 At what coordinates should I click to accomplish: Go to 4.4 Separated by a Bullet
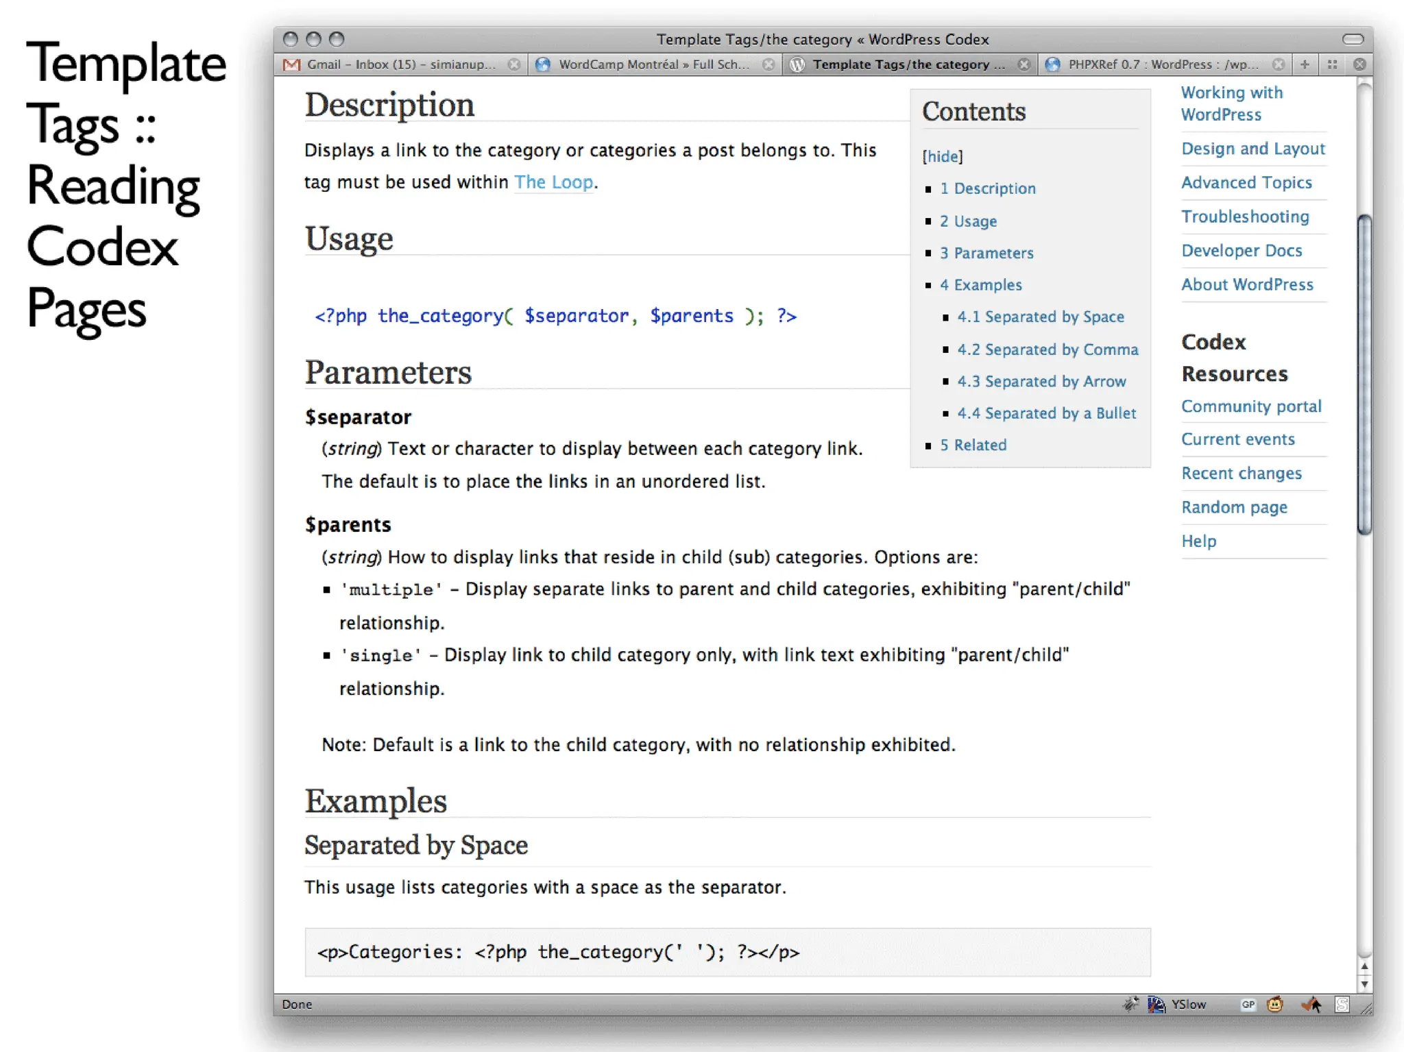(x=1047, y=413)
